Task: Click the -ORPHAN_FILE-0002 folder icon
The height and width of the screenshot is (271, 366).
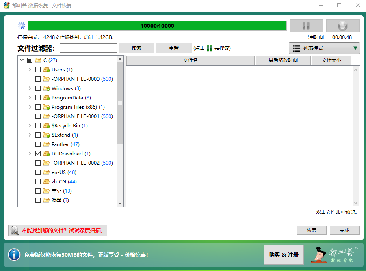Action: pos(46,163)
